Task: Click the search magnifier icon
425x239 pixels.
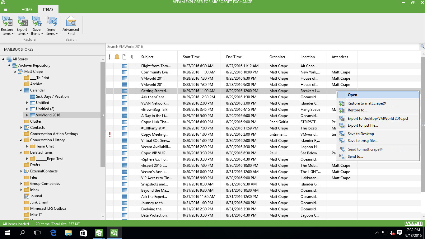Action: coord(423,47)
